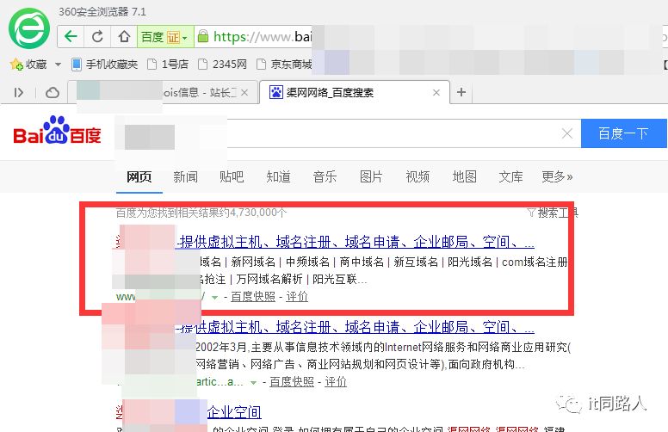Viewport: 668px width, 432px height.
Task: Click the cloud icon in tab bar
Action: tap(53, 92)
